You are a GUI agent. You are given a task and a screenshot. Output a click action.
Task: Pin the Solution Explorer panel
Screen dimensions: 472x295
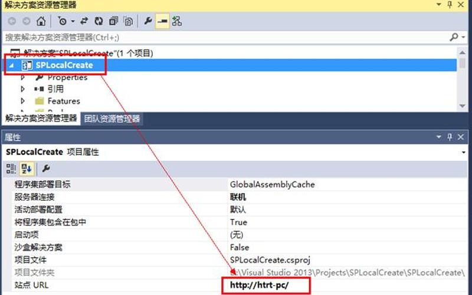(450, 5)
